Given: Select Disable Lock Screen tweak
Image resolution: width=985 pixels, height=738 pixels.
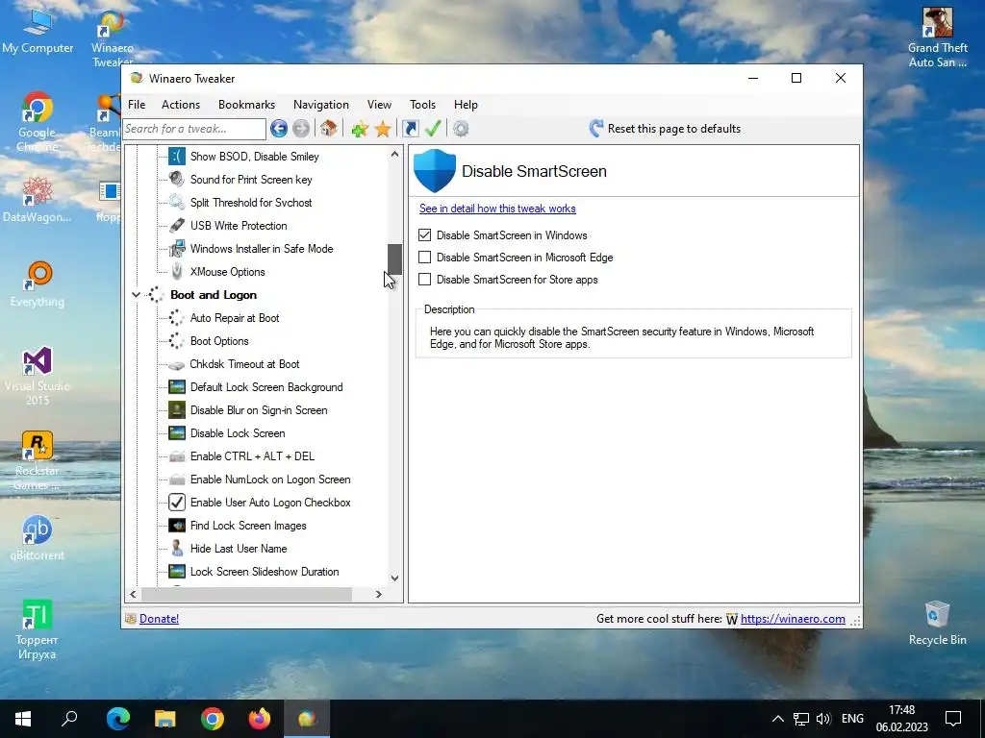Looking at the screenshot, I should [x=238, y=433].
